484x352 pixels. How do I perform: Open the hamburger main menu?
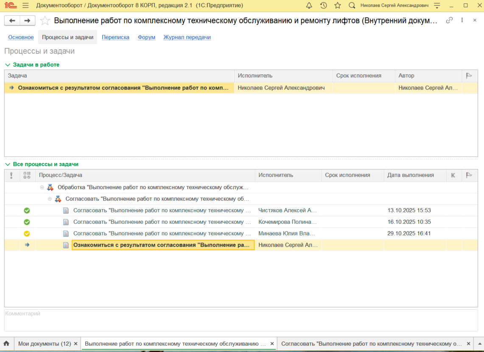click(25, 5)
